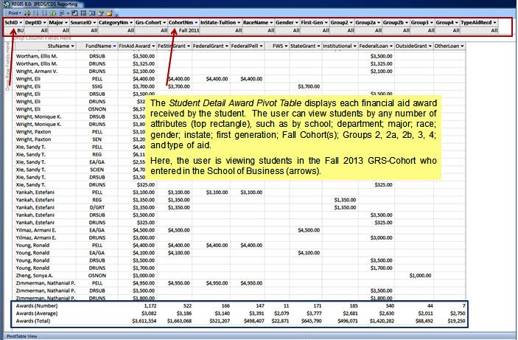Click the FinAid Award column header
The width and height of the screenshot is (518, 340).
click(137, 46)
